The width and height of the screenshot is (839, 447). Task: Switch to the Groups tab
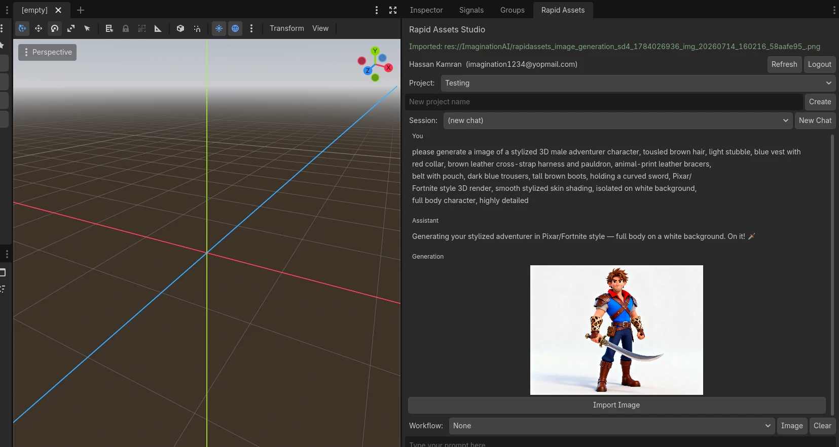[513, 10]
